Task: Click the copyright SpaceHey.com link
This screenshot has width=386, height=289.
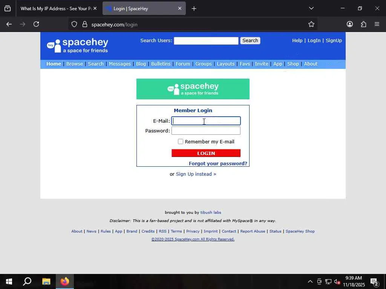Action: tap(193, 239)
